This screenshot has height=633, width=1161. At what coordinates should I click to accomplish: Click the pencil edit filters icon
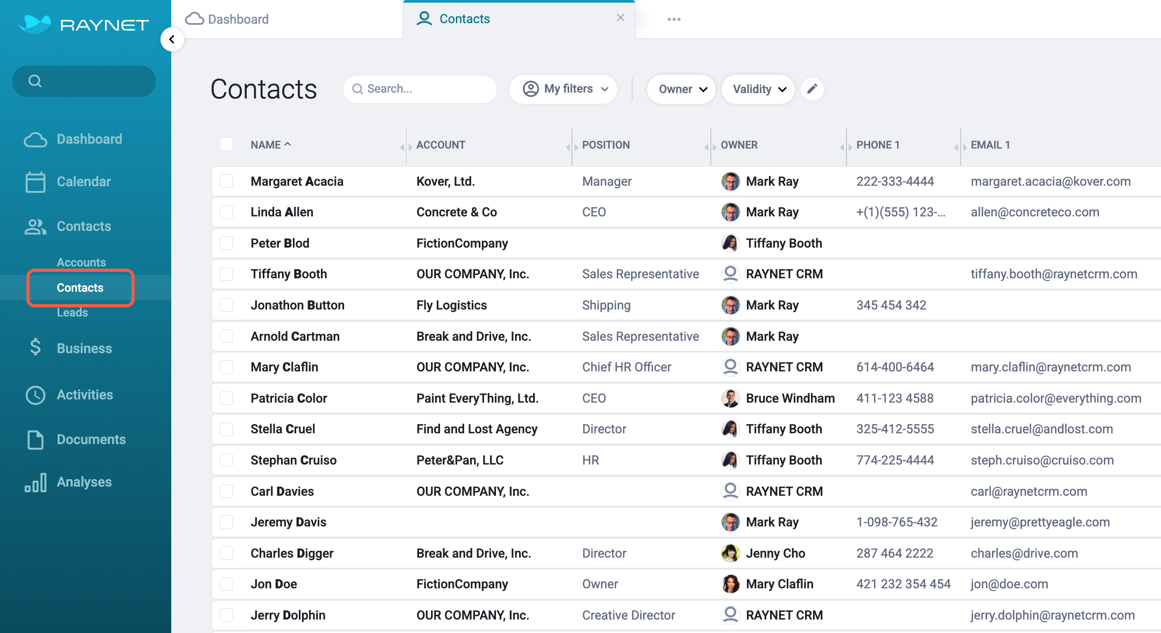click(x=812, y=89)
